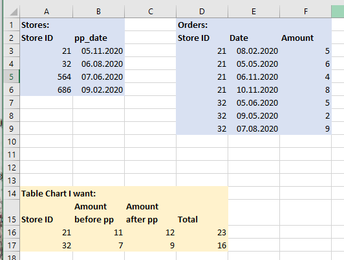This screenshot has width=344, height=260.
Task: Click the 'Total' header cell
Action: coord(202,213)
